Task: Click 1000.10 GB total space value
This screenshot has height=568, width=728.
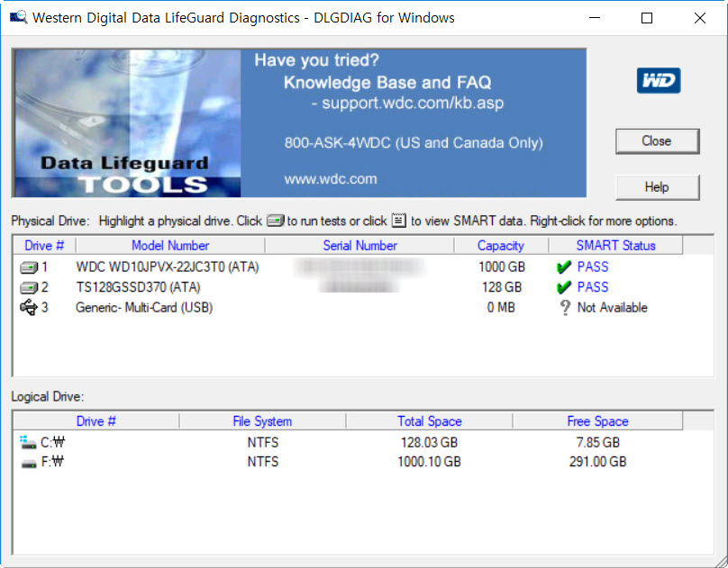Action: tap(430, 462)
